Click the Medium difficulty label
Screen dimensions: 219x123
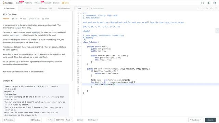point(6,18)
